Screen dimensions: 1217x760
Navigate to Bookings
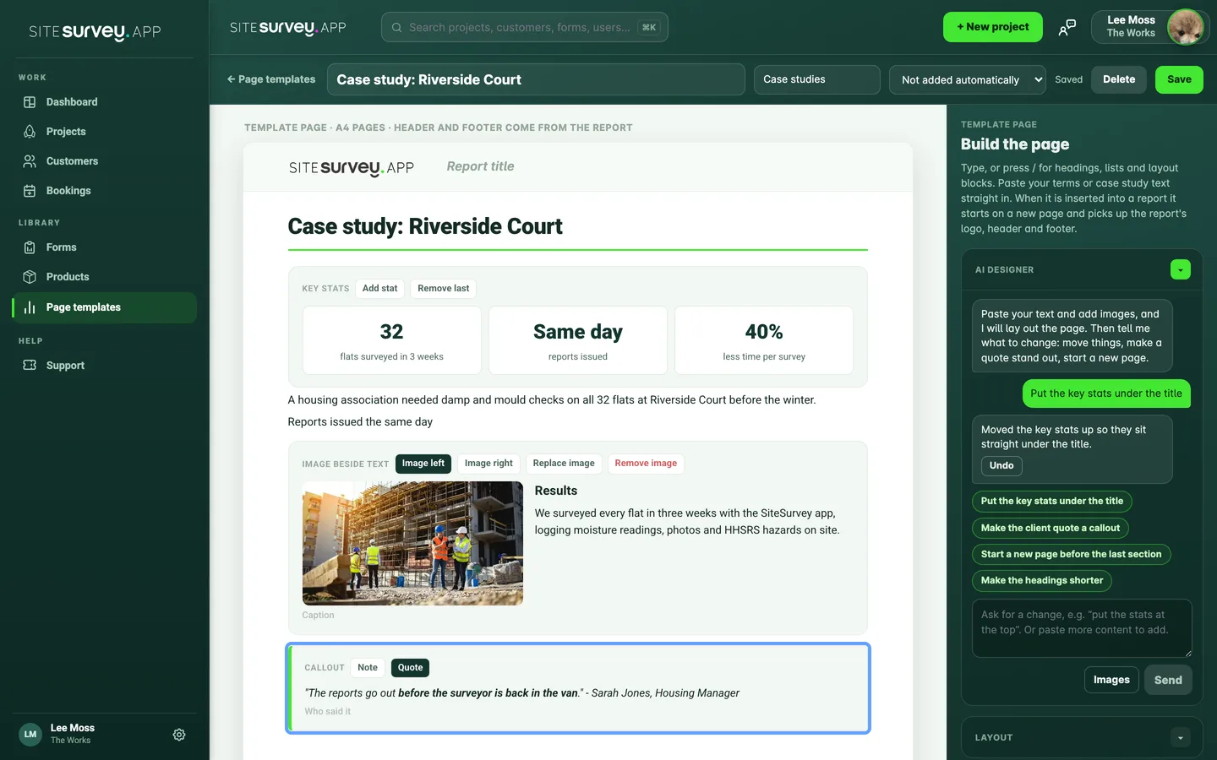(x=105, y=191)
